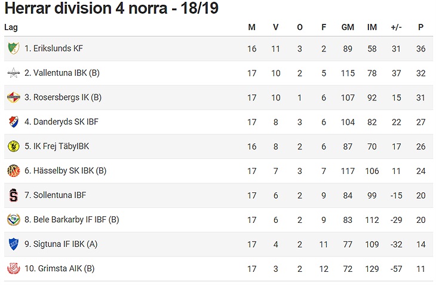Click the Vallentuna IBK star logo
The width and height of the screenshot is (436, 285).
13,73
